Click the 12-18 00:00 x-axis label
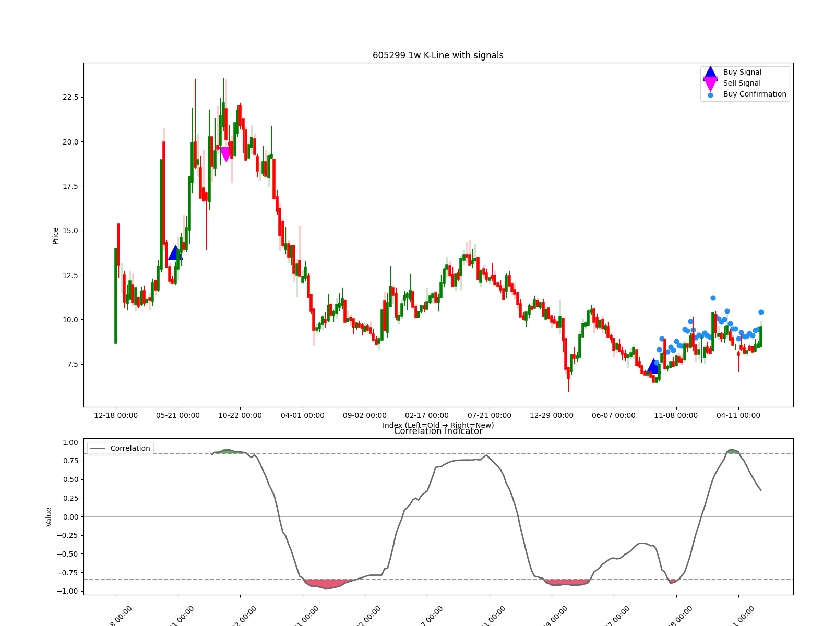The width and height of the screenshot is (835, 626). 116,416
